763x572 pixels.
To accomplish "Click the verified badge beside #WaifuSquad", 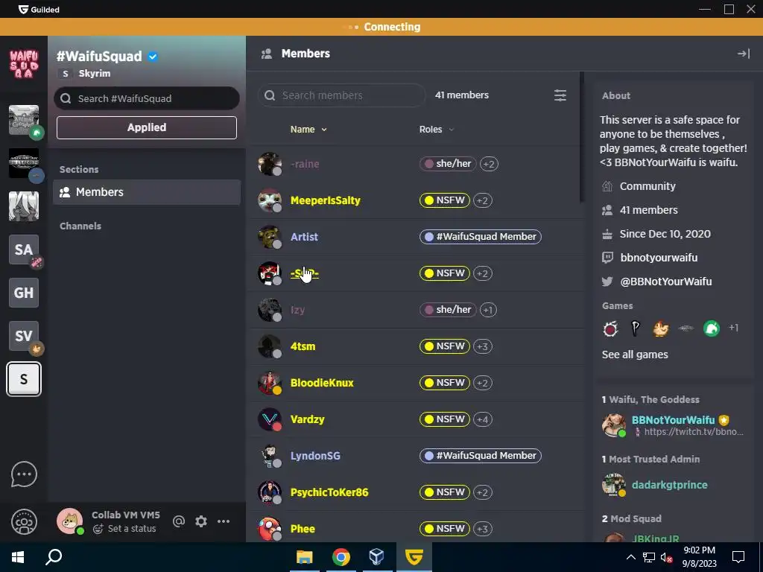I will (153, 57).
